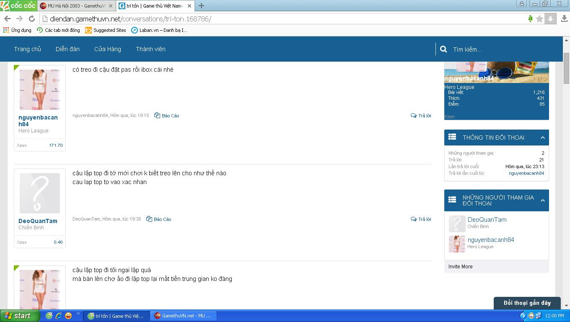Click the address bar URL
Screen dimensions: 570x322
click(x=130, y=19)
